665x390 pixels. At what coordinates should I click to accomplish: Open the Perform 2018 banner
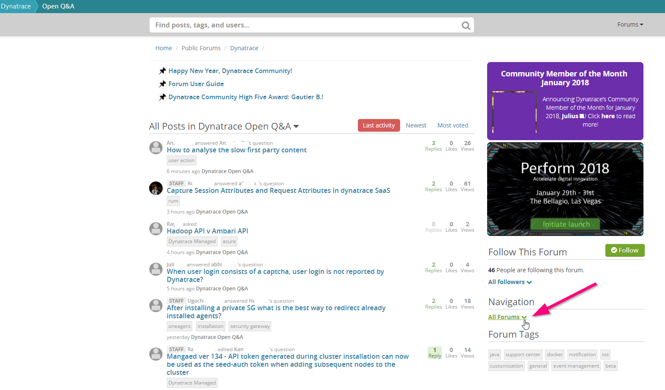click(565, 189)
